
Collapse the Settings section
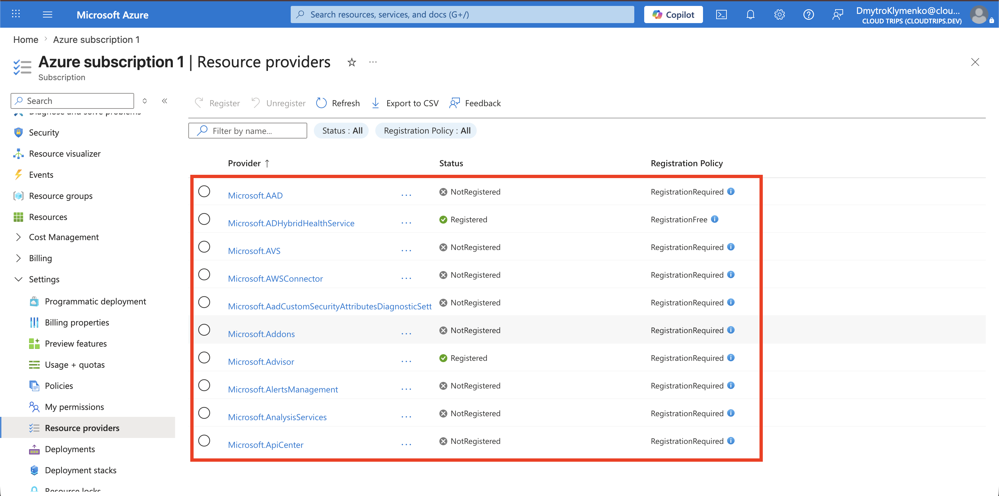pyautogui.click(x=18, y=279)
